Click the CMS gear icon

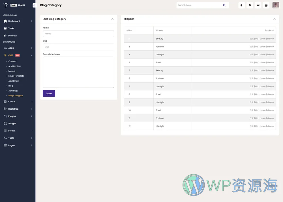click(5, 55)
